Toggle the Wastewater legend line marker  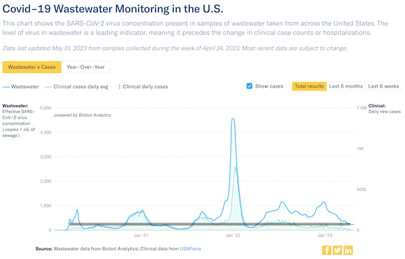point(6,87)
